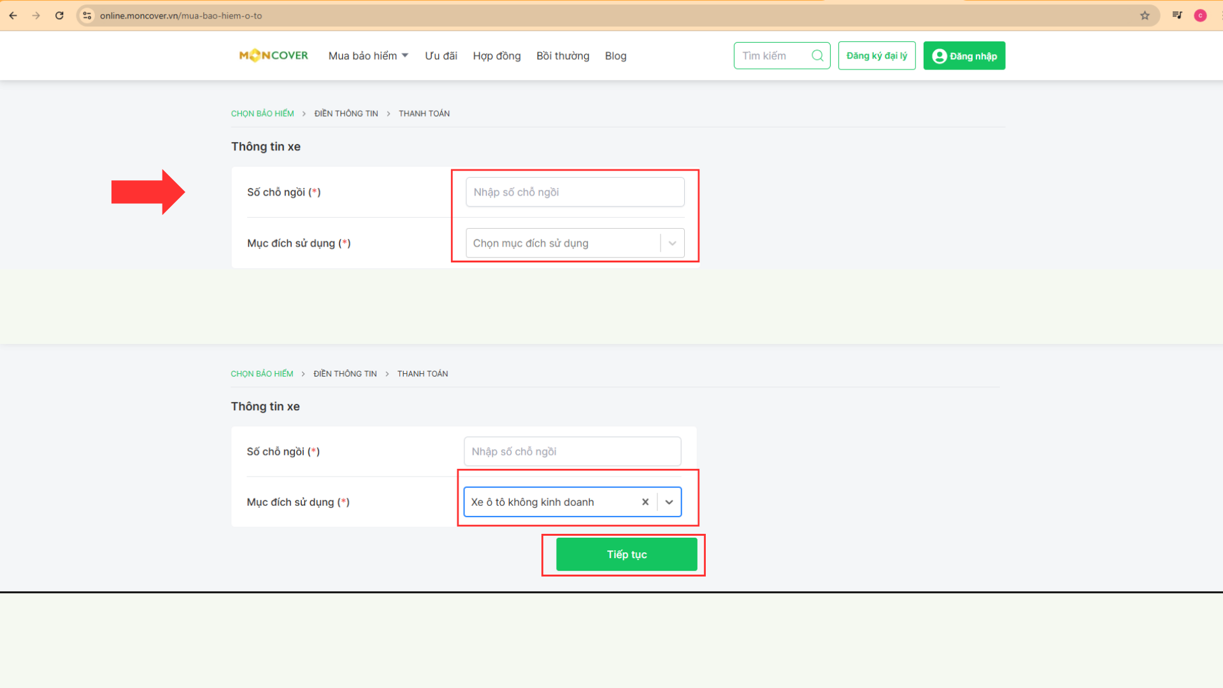Click the Moncover logo icon
1223x688 pixels.
273,55
